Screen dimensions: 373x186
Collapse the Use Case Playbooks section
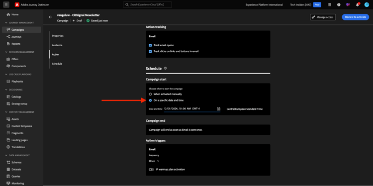(x=6, y=75)
